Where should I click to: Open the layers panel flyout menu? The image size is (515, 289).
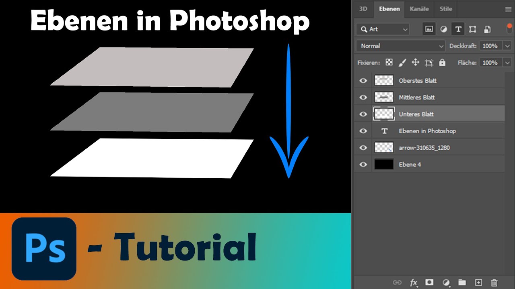pos(508,10)
